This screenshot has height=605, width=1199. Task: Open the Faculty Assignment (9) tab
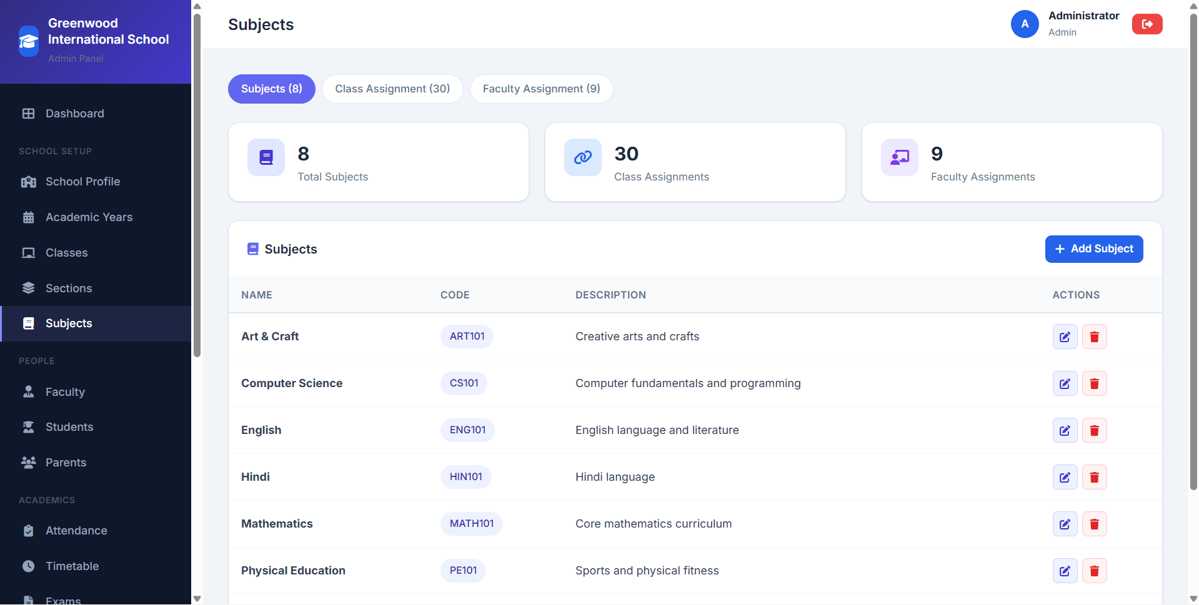[x=541, y=89]
